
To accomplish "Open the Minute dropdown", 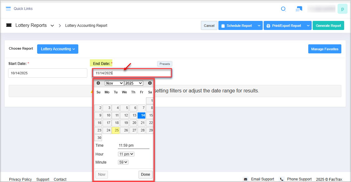I will click(123, 162).
